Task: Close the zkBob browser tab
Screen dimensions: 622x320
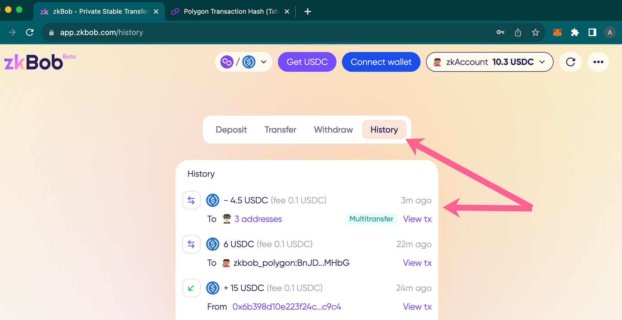Action: 156,12
